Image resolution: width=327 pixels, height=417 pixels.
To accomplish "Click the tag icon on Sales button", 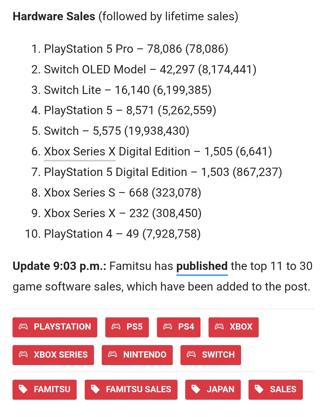I will click(x=259, y=389).
